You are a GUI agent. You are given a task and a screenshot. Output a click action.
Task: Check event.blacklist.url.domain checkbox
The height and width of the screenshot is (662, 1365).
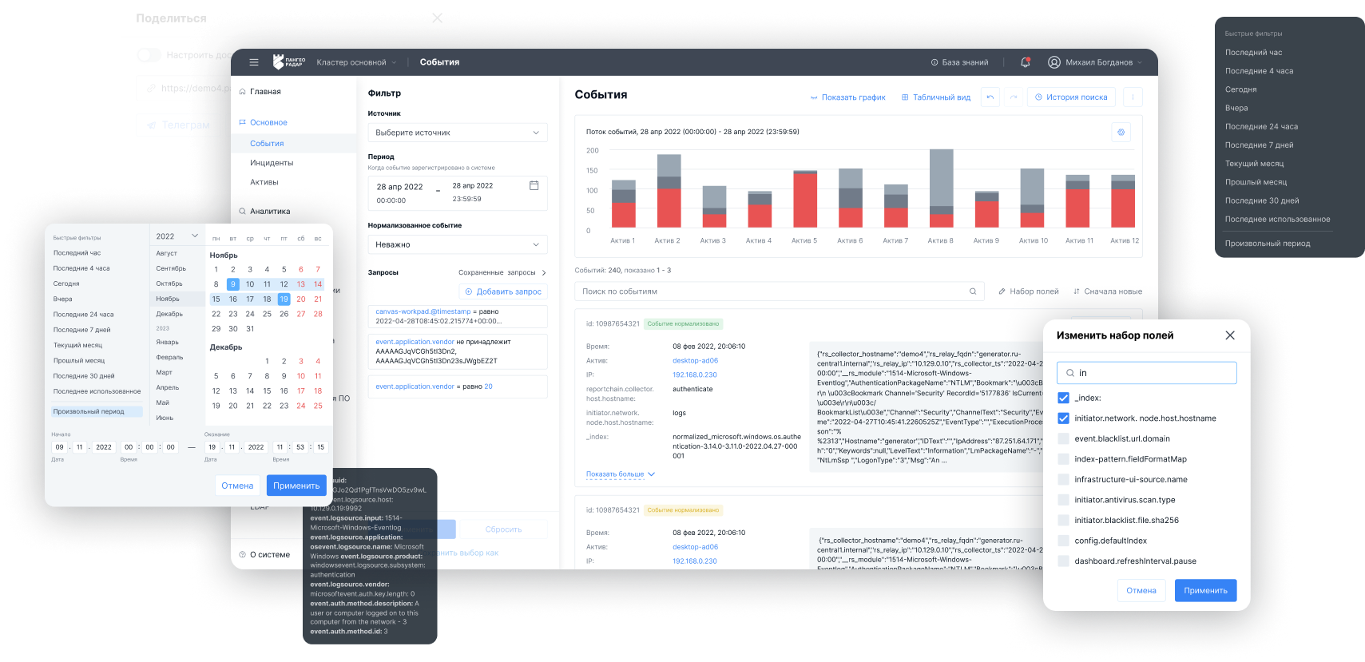(x=1063, y=438)
